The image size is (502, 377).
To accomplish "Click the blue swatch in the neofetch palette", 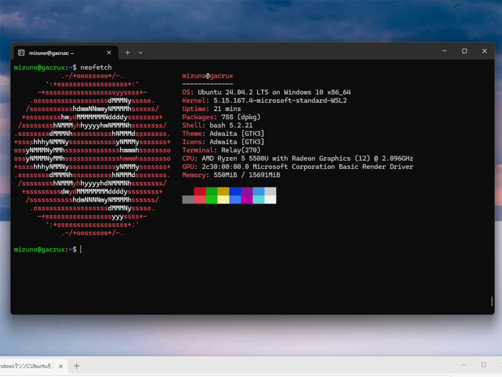I will click(235, 191).
